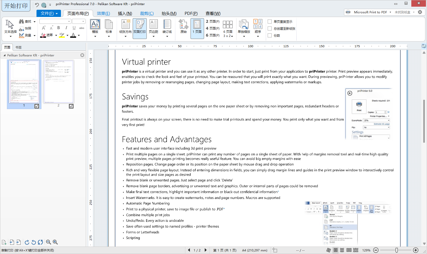Choose 2 页面(P) per sheet

(213, 22)
